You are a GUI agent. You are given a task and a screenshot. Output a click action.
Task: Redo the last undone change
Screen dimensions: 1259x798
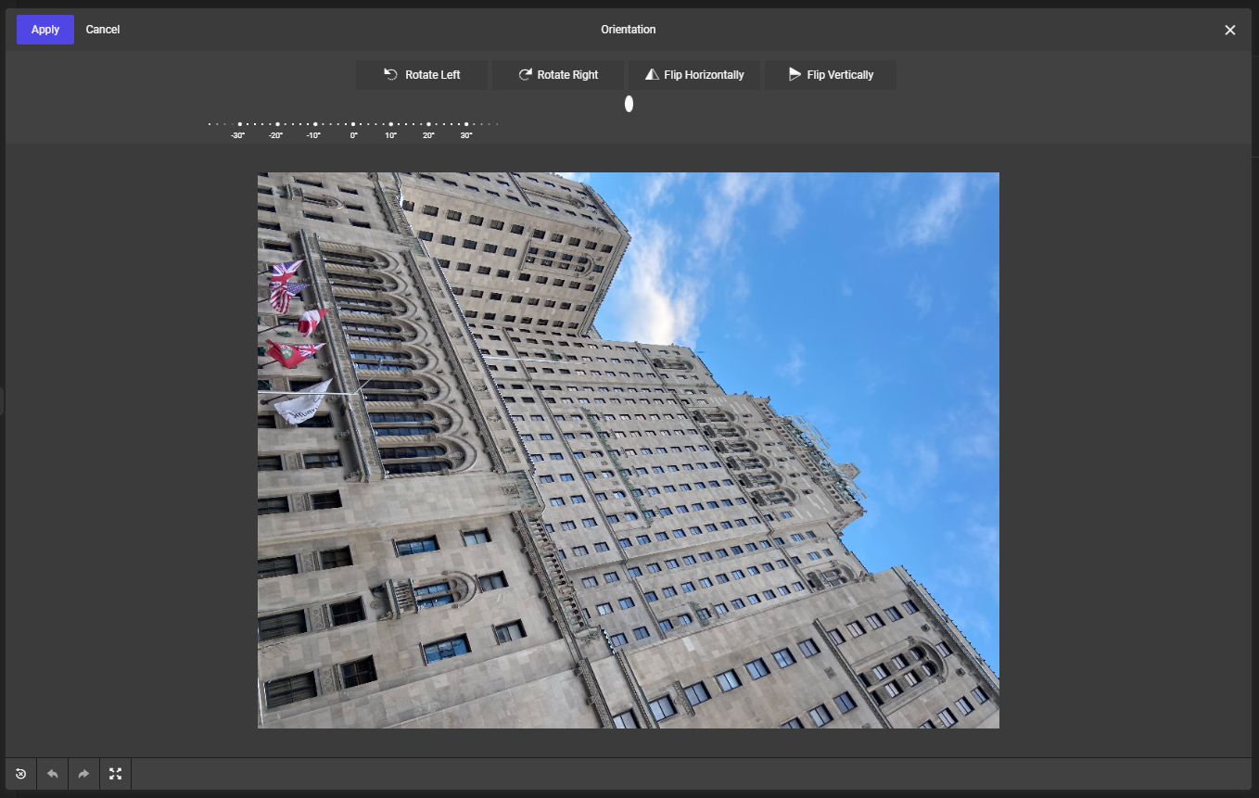pos(83,774)
